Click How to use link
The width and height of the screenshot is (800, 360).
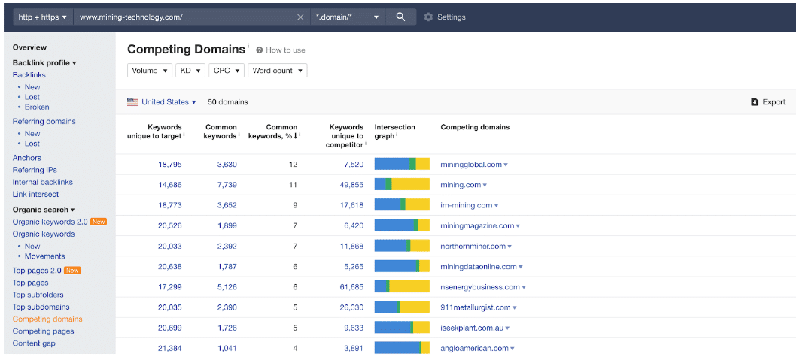click(x=286, y=50)
